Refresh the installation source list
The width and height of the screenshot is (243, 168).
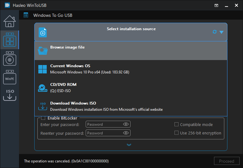click(214, 32)
